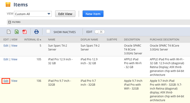Export items list to PDF icon
The height and width of the screenshot is (103, 190).
click(x=25, y=32)
